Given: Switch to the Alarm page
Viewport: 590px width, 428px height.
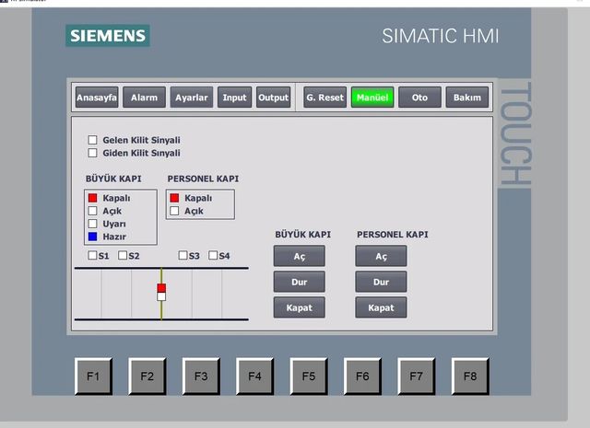Looking at the screenshot, I should click(144, 98).
